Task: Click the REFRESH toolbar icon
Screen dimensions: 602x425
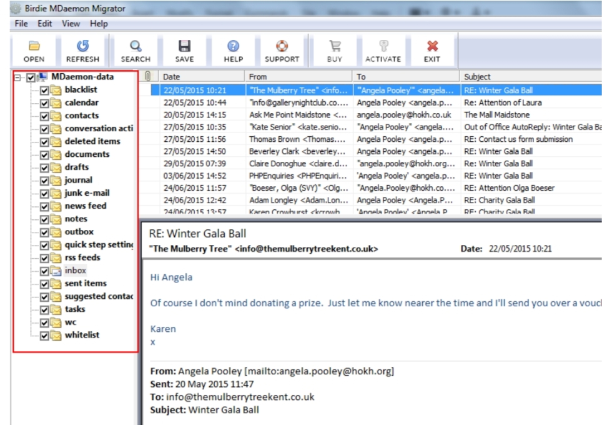Action: point(82,50)
